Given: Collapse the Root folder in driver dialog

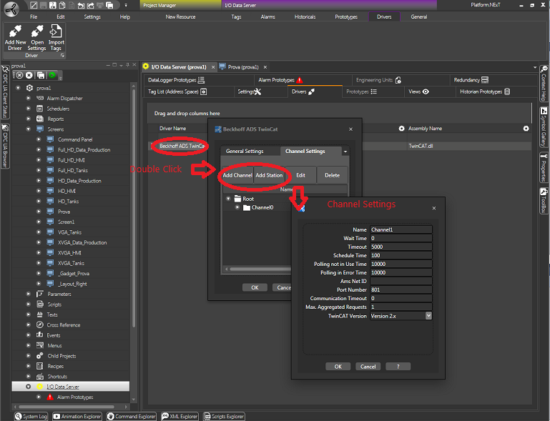Looking at the screenshot, I should [x=228, y=199].
